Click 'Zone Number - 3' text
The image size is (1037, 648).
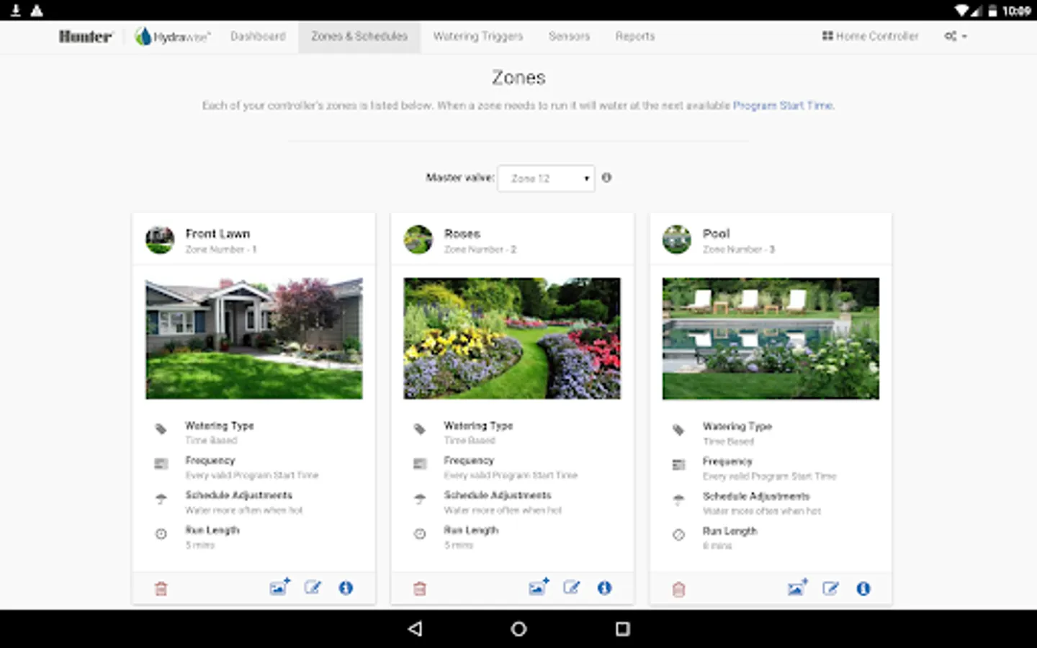(739, 250)
